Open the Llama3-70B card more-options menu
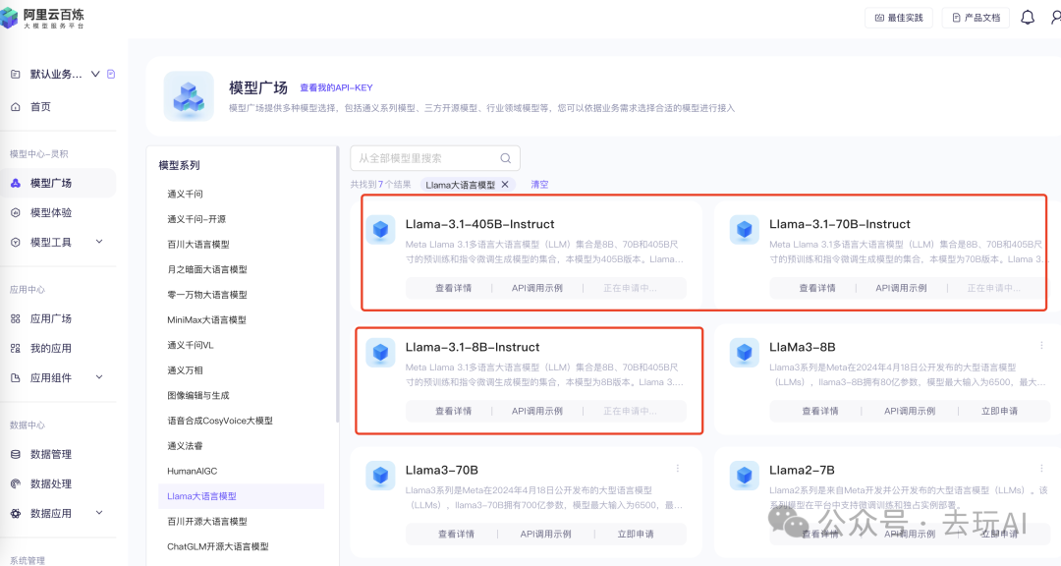This screenshot has width=1061, height=566. tap(677, 469)
